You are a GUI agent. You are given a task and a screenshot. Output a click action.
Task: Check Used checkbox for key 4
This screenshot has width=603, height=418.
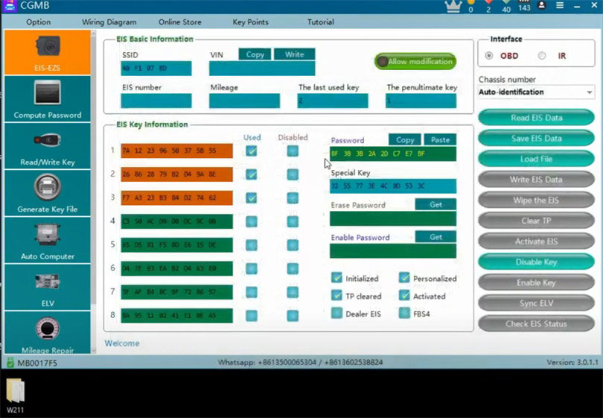pyautogui.click(x=252, y=221)
